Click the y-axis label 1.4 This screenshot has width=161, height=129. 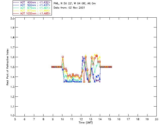pyautogui.click(x=12, y=77)
